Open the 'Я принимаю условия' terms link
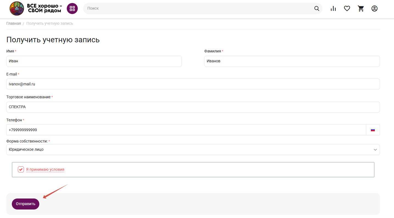Viewport: 394px width, 218px height. (45, 169)
